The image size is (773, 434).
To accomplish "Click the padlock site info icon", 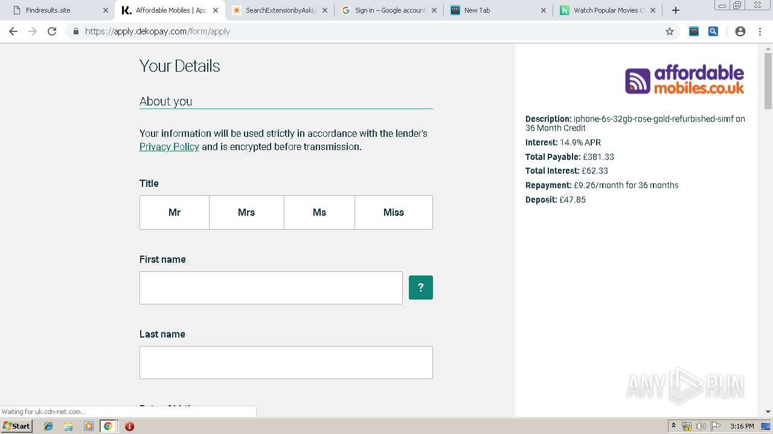I will [75, 31].
